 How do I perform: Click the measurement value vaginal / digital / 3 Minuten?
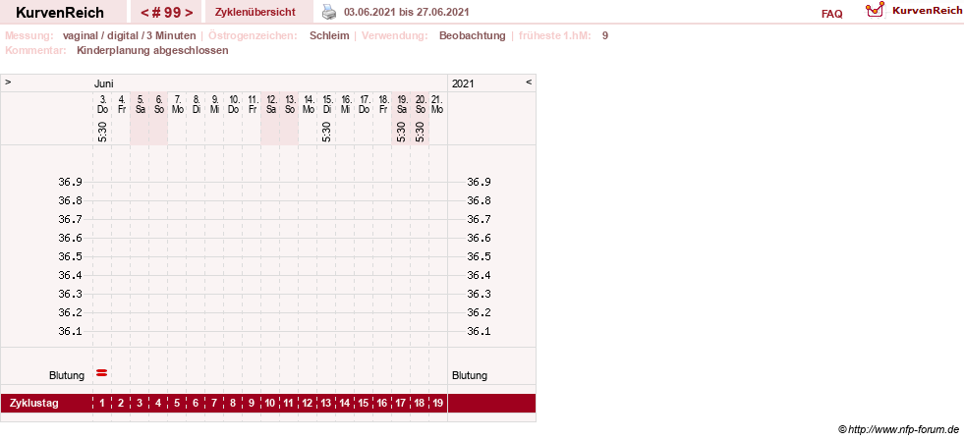tap(129, 35)
